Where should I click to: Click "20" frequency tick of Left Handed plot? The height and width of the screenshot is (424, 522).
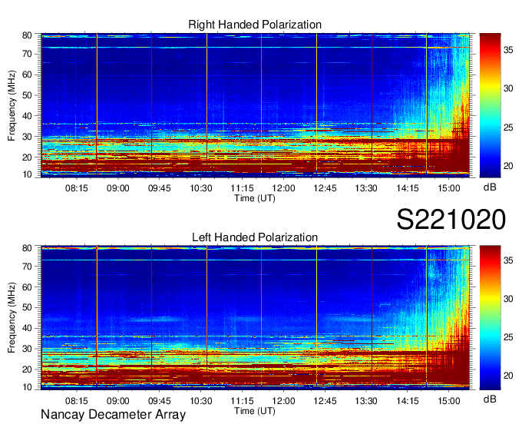coord(27,369)
